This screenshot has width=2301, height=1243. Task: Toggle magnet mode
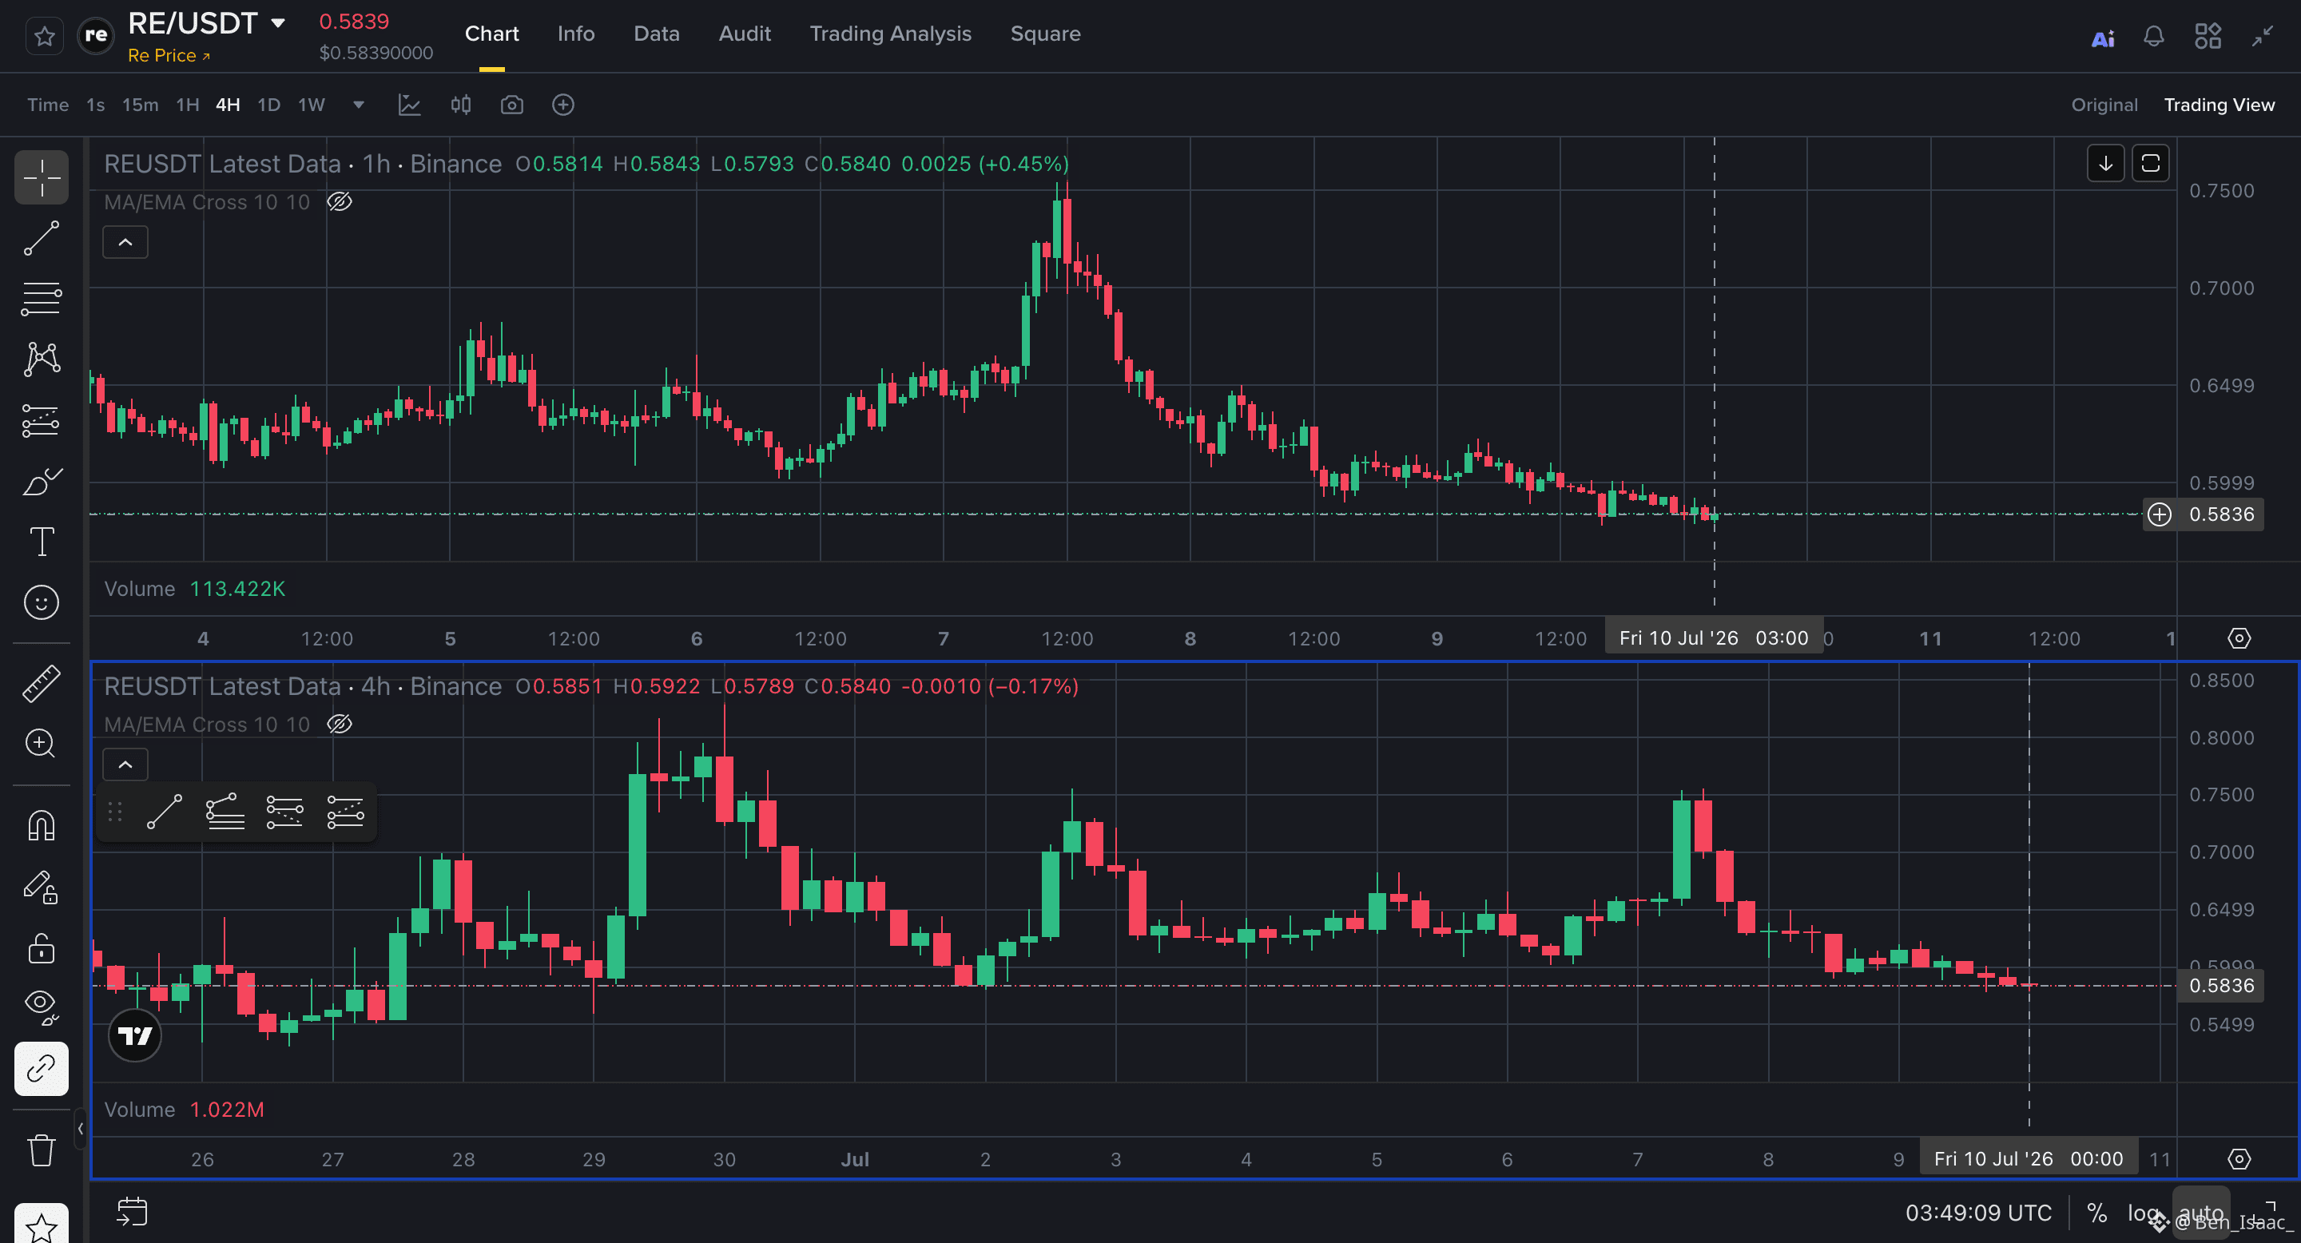pos(41,824)
